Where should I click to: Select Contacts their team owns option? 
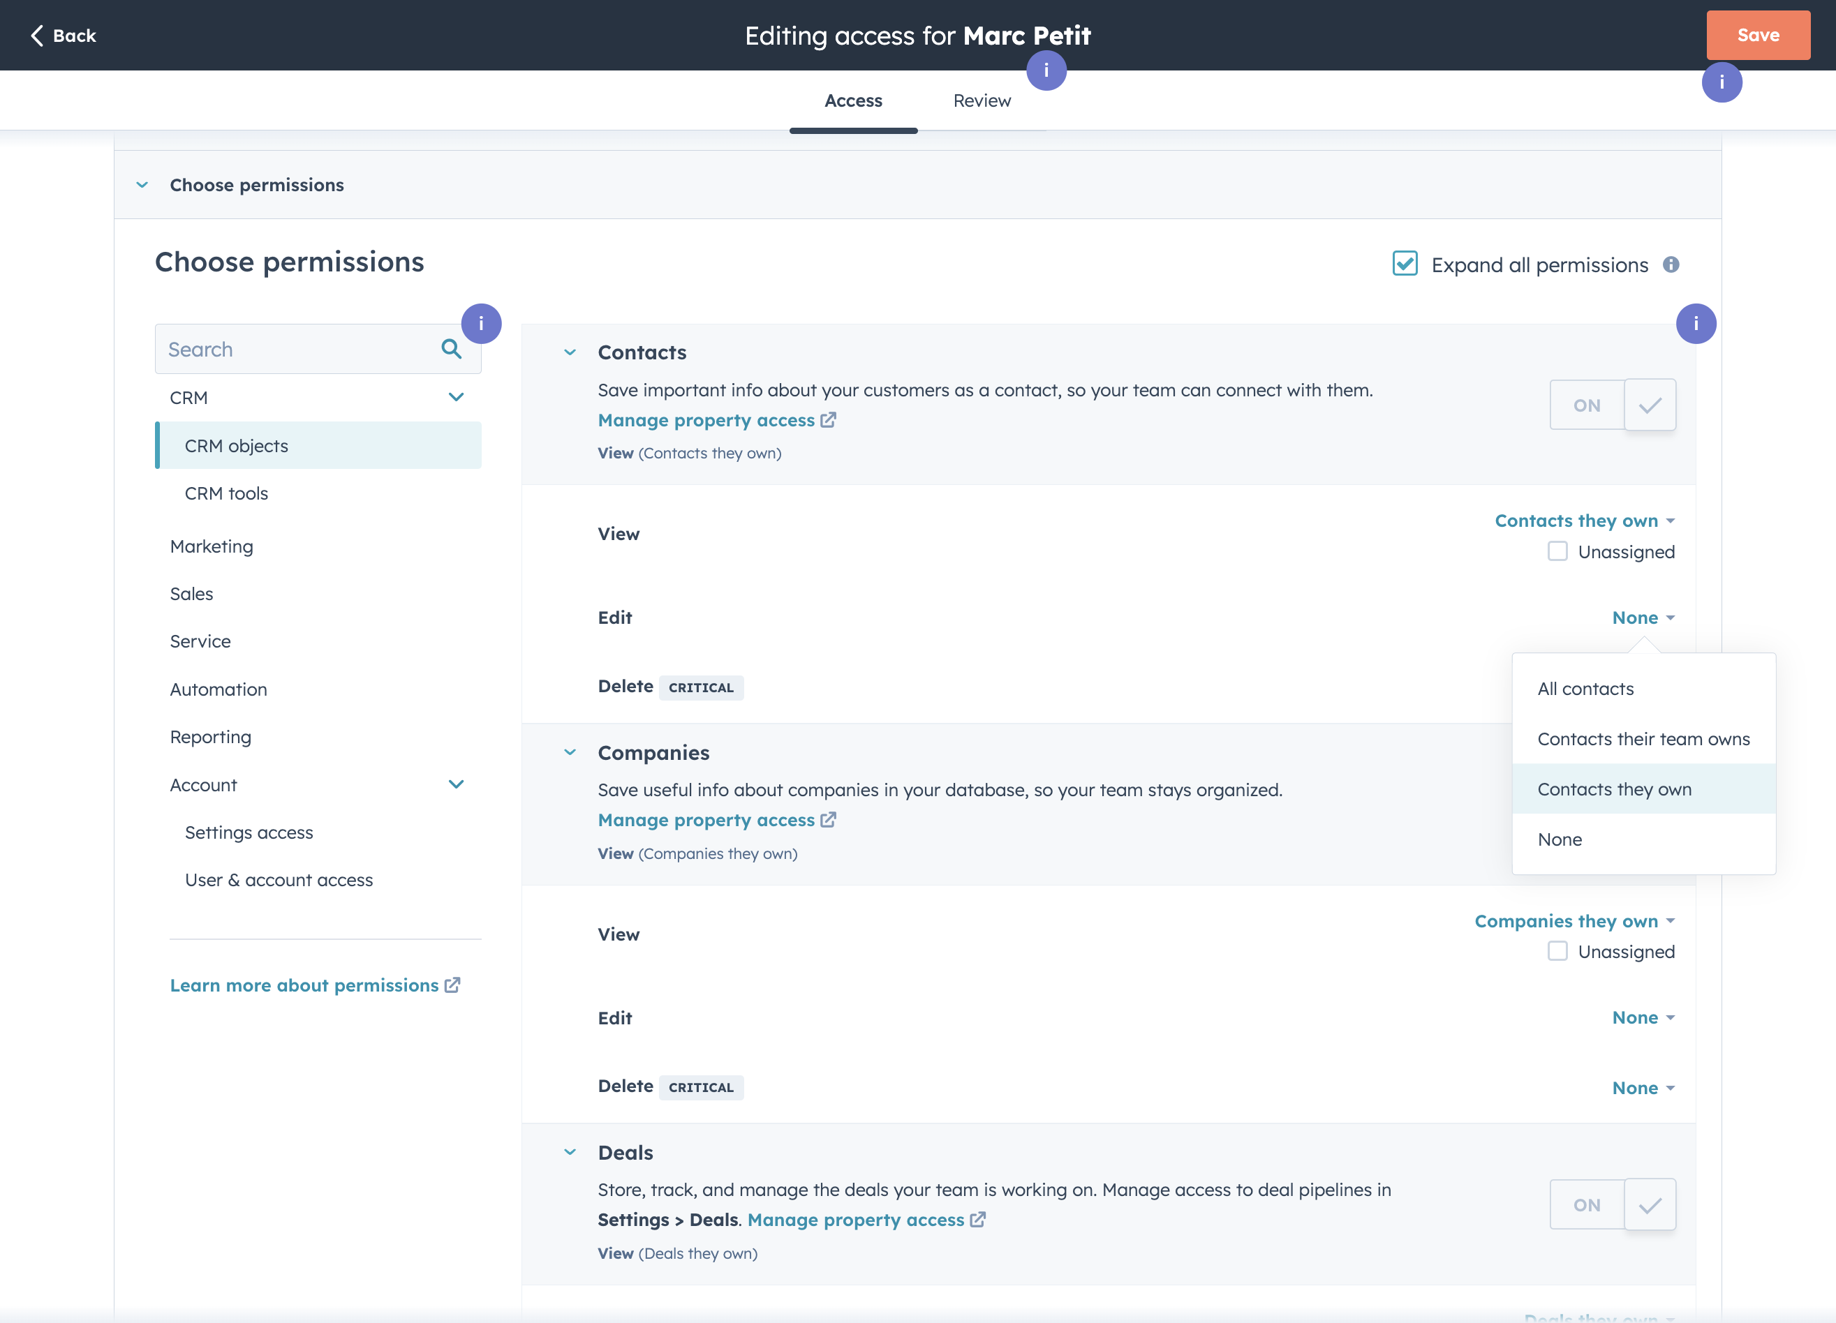[x=1643, y=739]
